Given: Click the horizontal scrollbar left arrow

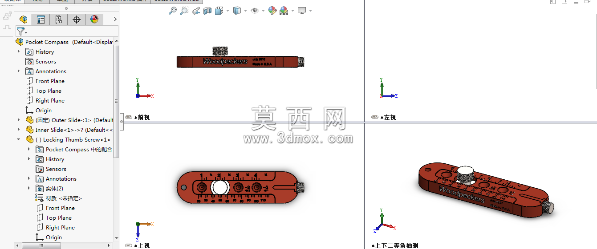Looking at the screenshot, I should pyautogui.click(x=17, y=245).
